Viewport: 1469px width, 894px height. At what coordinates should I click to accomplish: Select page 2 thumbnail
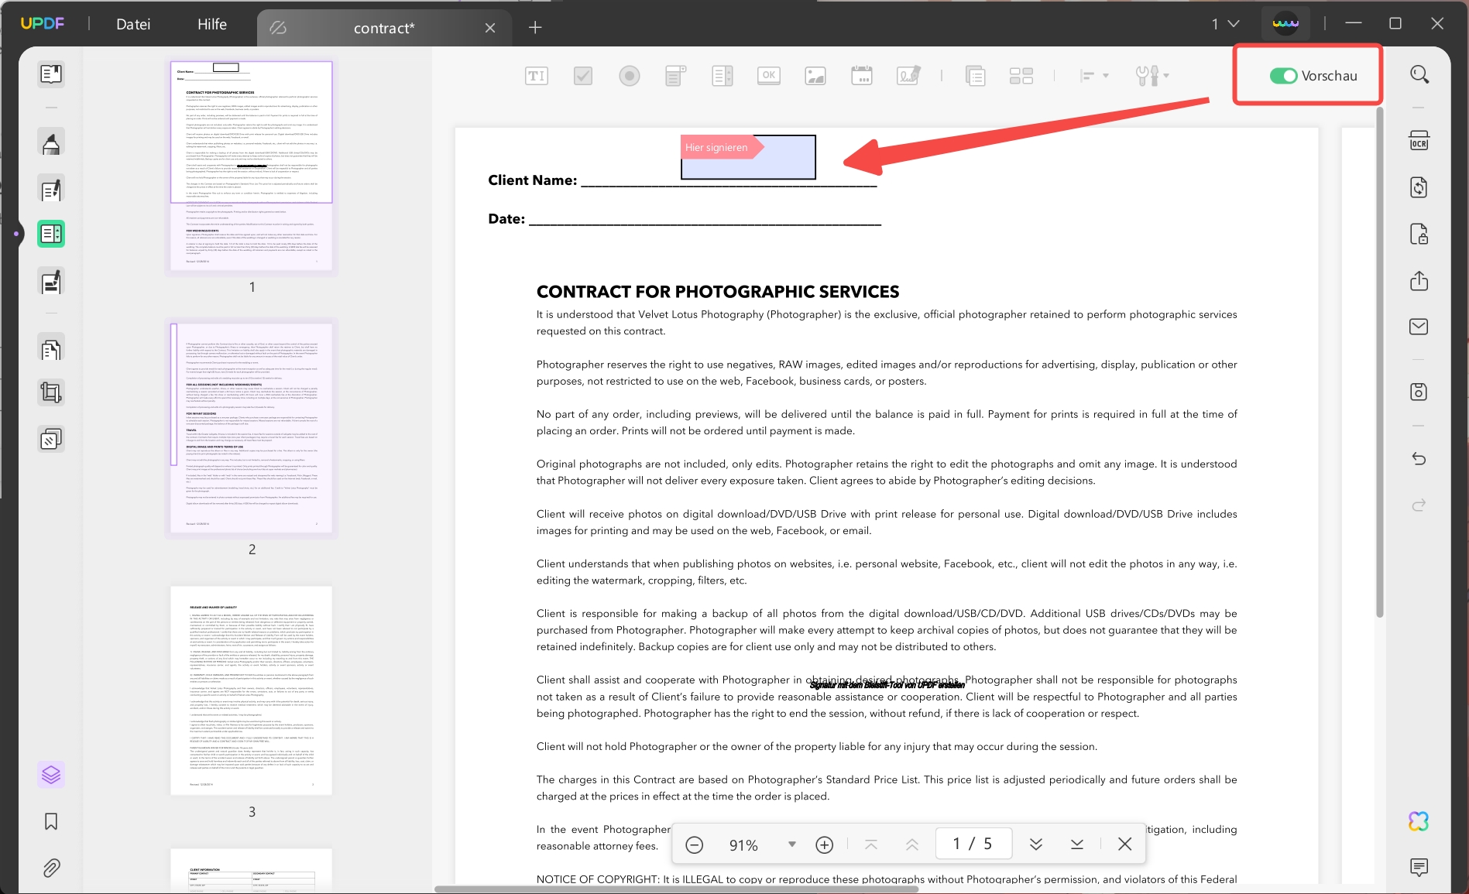tap(252, 428)
